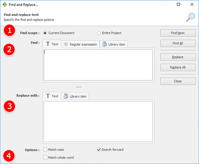Click the green app icon in title bar

[x=5, y=5]
